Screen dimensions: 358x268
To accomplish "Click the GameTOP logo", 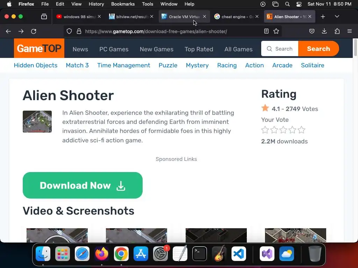I will [x=39, y=48].
